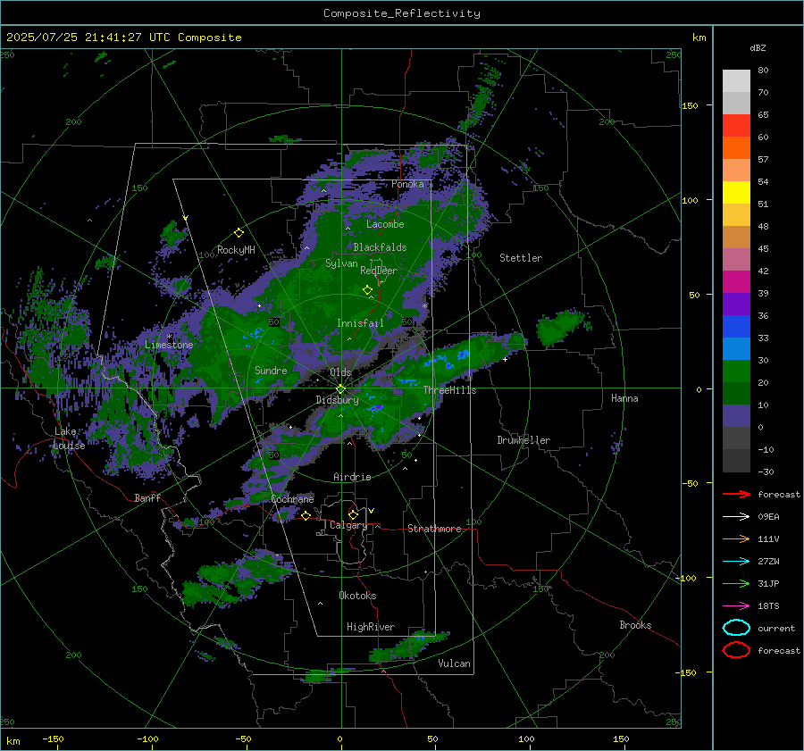804x751 pixels.
Task: Click the Vulcan city label
Action: (x=455, y=663)
